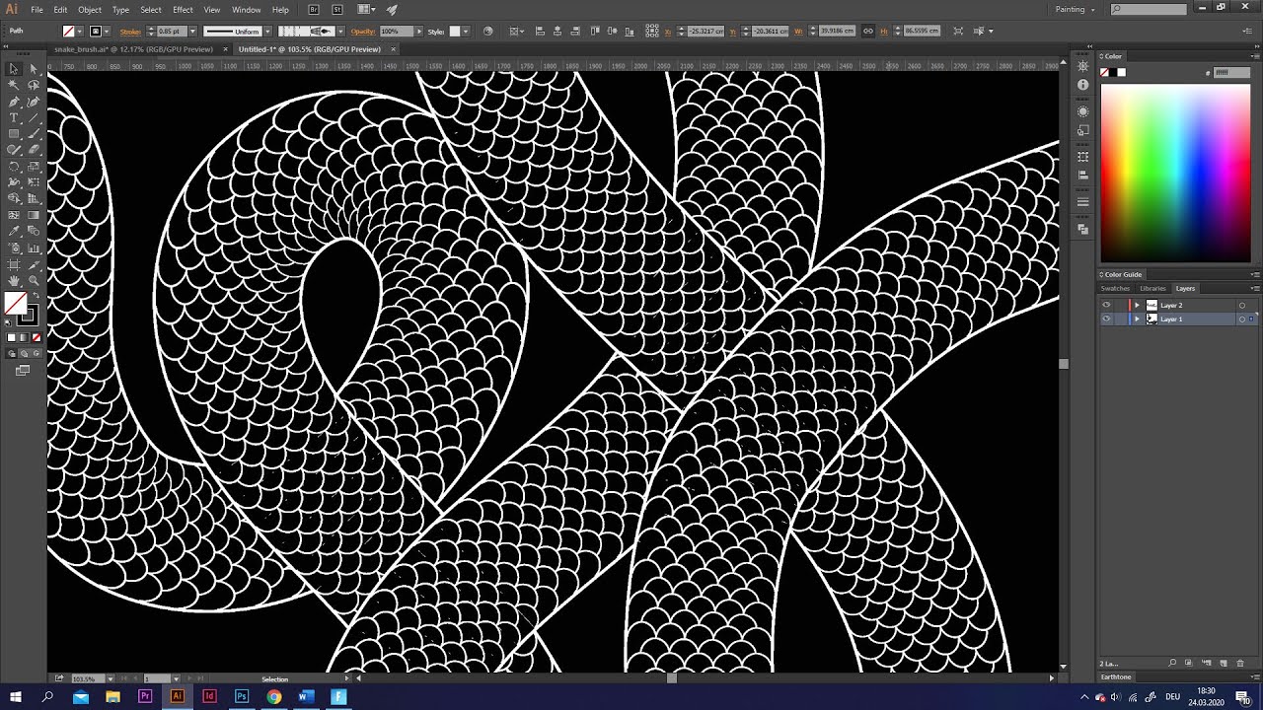Close the Untitled-1 document tab
This screenshot has width=1263, height=710.
[x=393, y=48]
